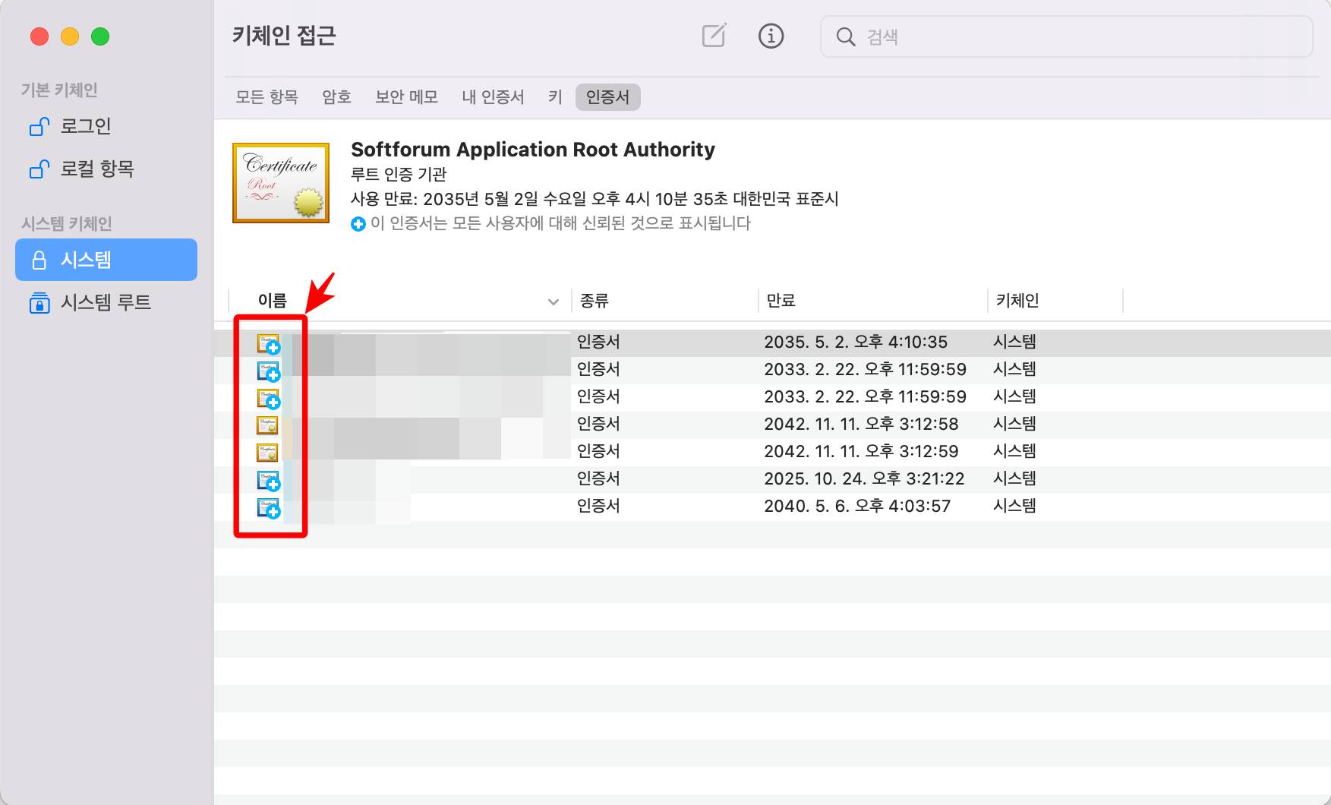Click the 루트 인증 기관 label

399,175
